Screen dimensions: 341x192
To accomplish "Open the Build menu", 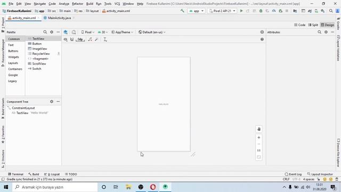I will tap(90, 4).
